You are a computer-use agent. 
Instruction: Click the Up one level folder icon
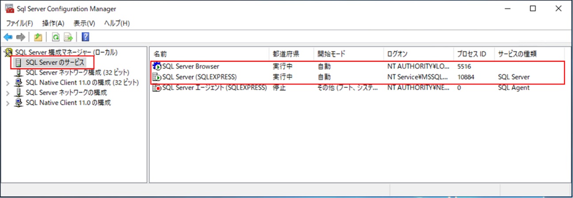point(38,37)
